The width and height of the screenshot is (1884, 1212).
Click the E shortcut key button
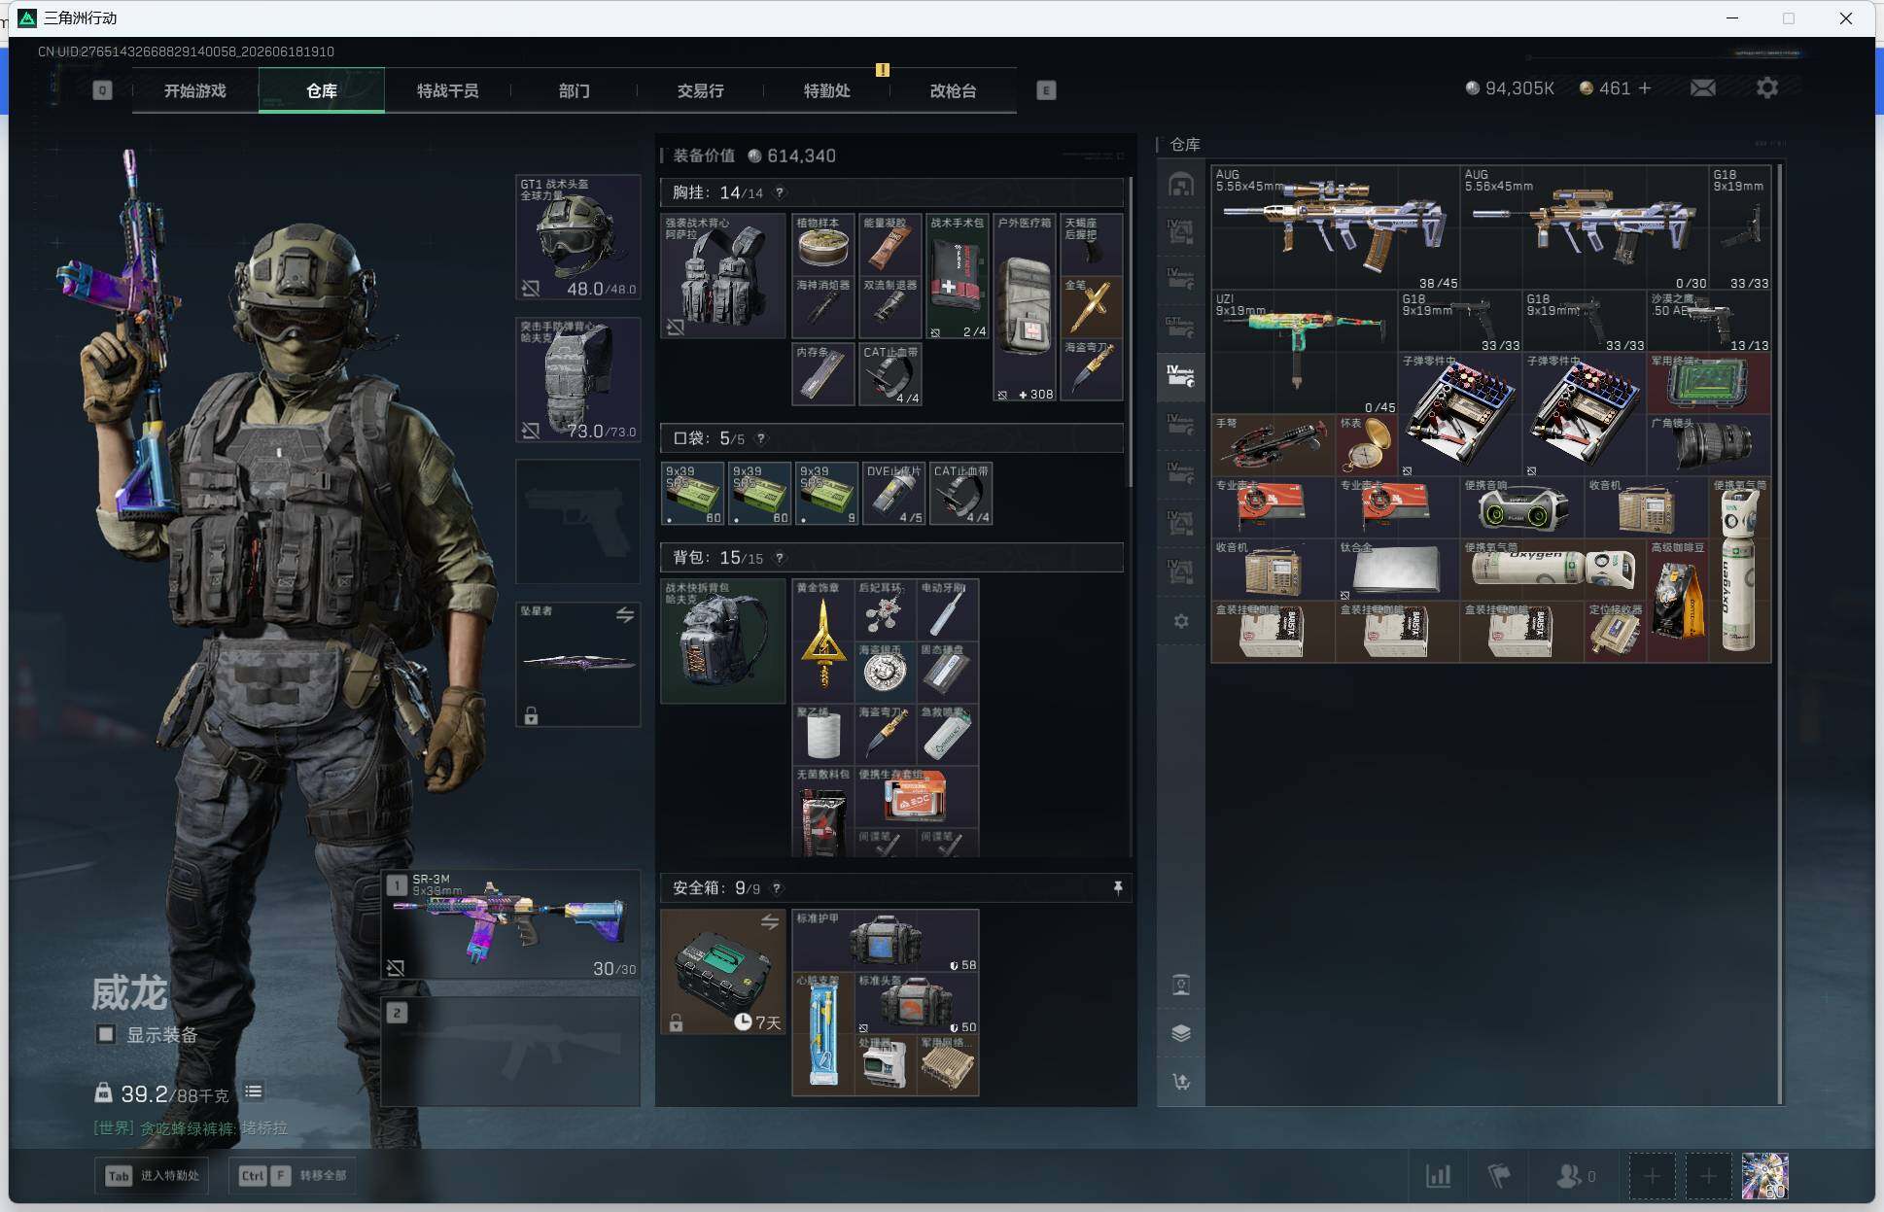(1046, 90)
